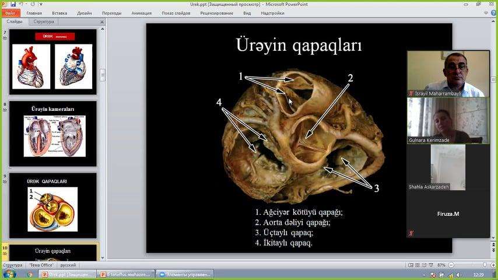Click Gulnara Kerimzade's video tile
498x280 pixels.
click(448, 120)
